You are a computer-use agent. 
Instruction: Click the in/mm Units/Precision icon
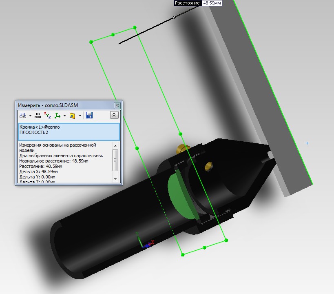click(38, 115)
